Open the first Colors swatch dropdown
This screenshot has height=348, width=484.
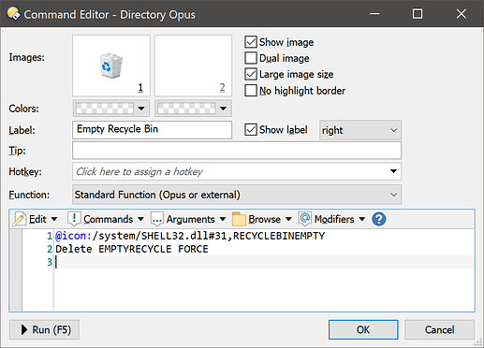click(x=111, y=109)
